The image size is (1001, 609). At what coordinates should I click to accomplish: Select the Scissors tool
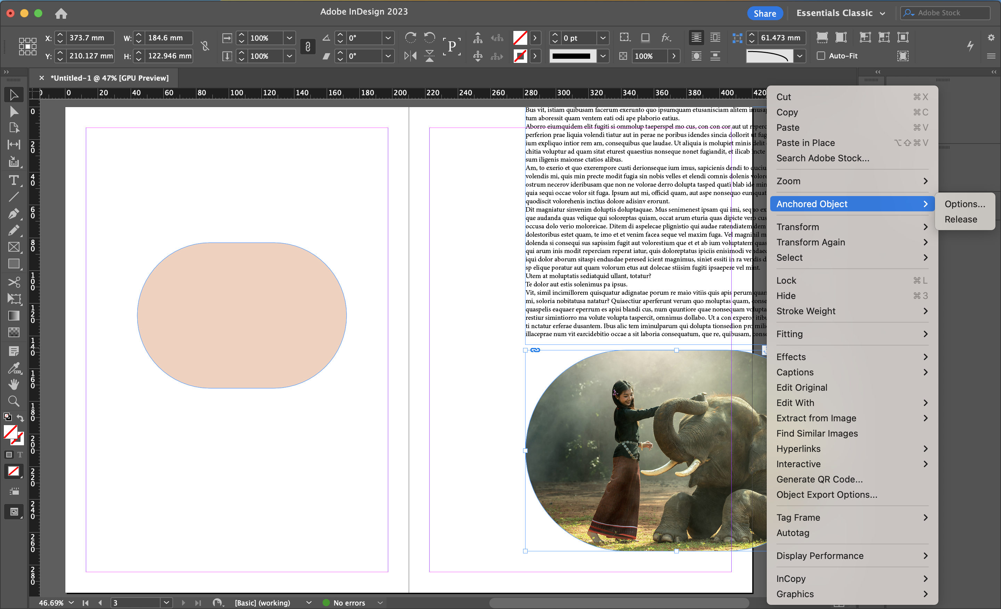[x=14, y=282]
